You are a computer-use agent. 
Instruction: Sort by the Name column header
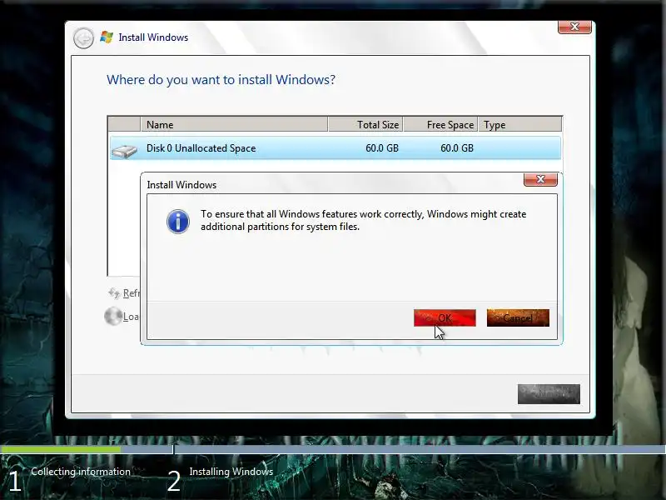(x=234, y=124)
